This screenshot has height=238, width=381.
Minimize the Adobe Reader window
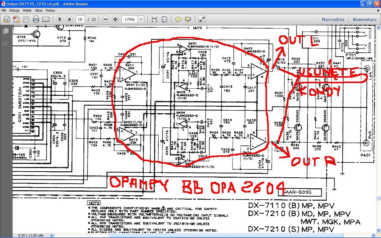[363, 4]
